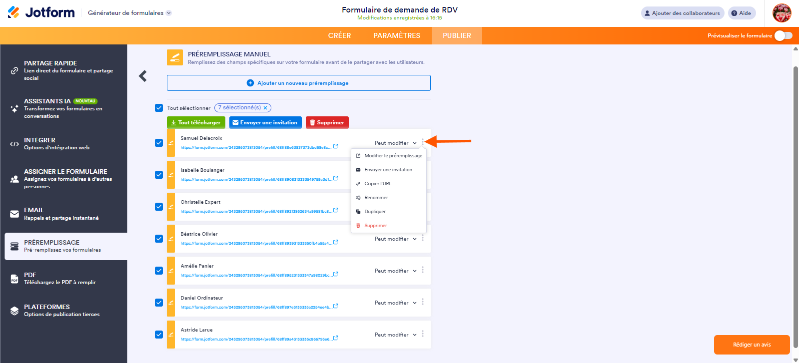Open three-dot menu for Samuel Delacroix

(x=423, y=142)
